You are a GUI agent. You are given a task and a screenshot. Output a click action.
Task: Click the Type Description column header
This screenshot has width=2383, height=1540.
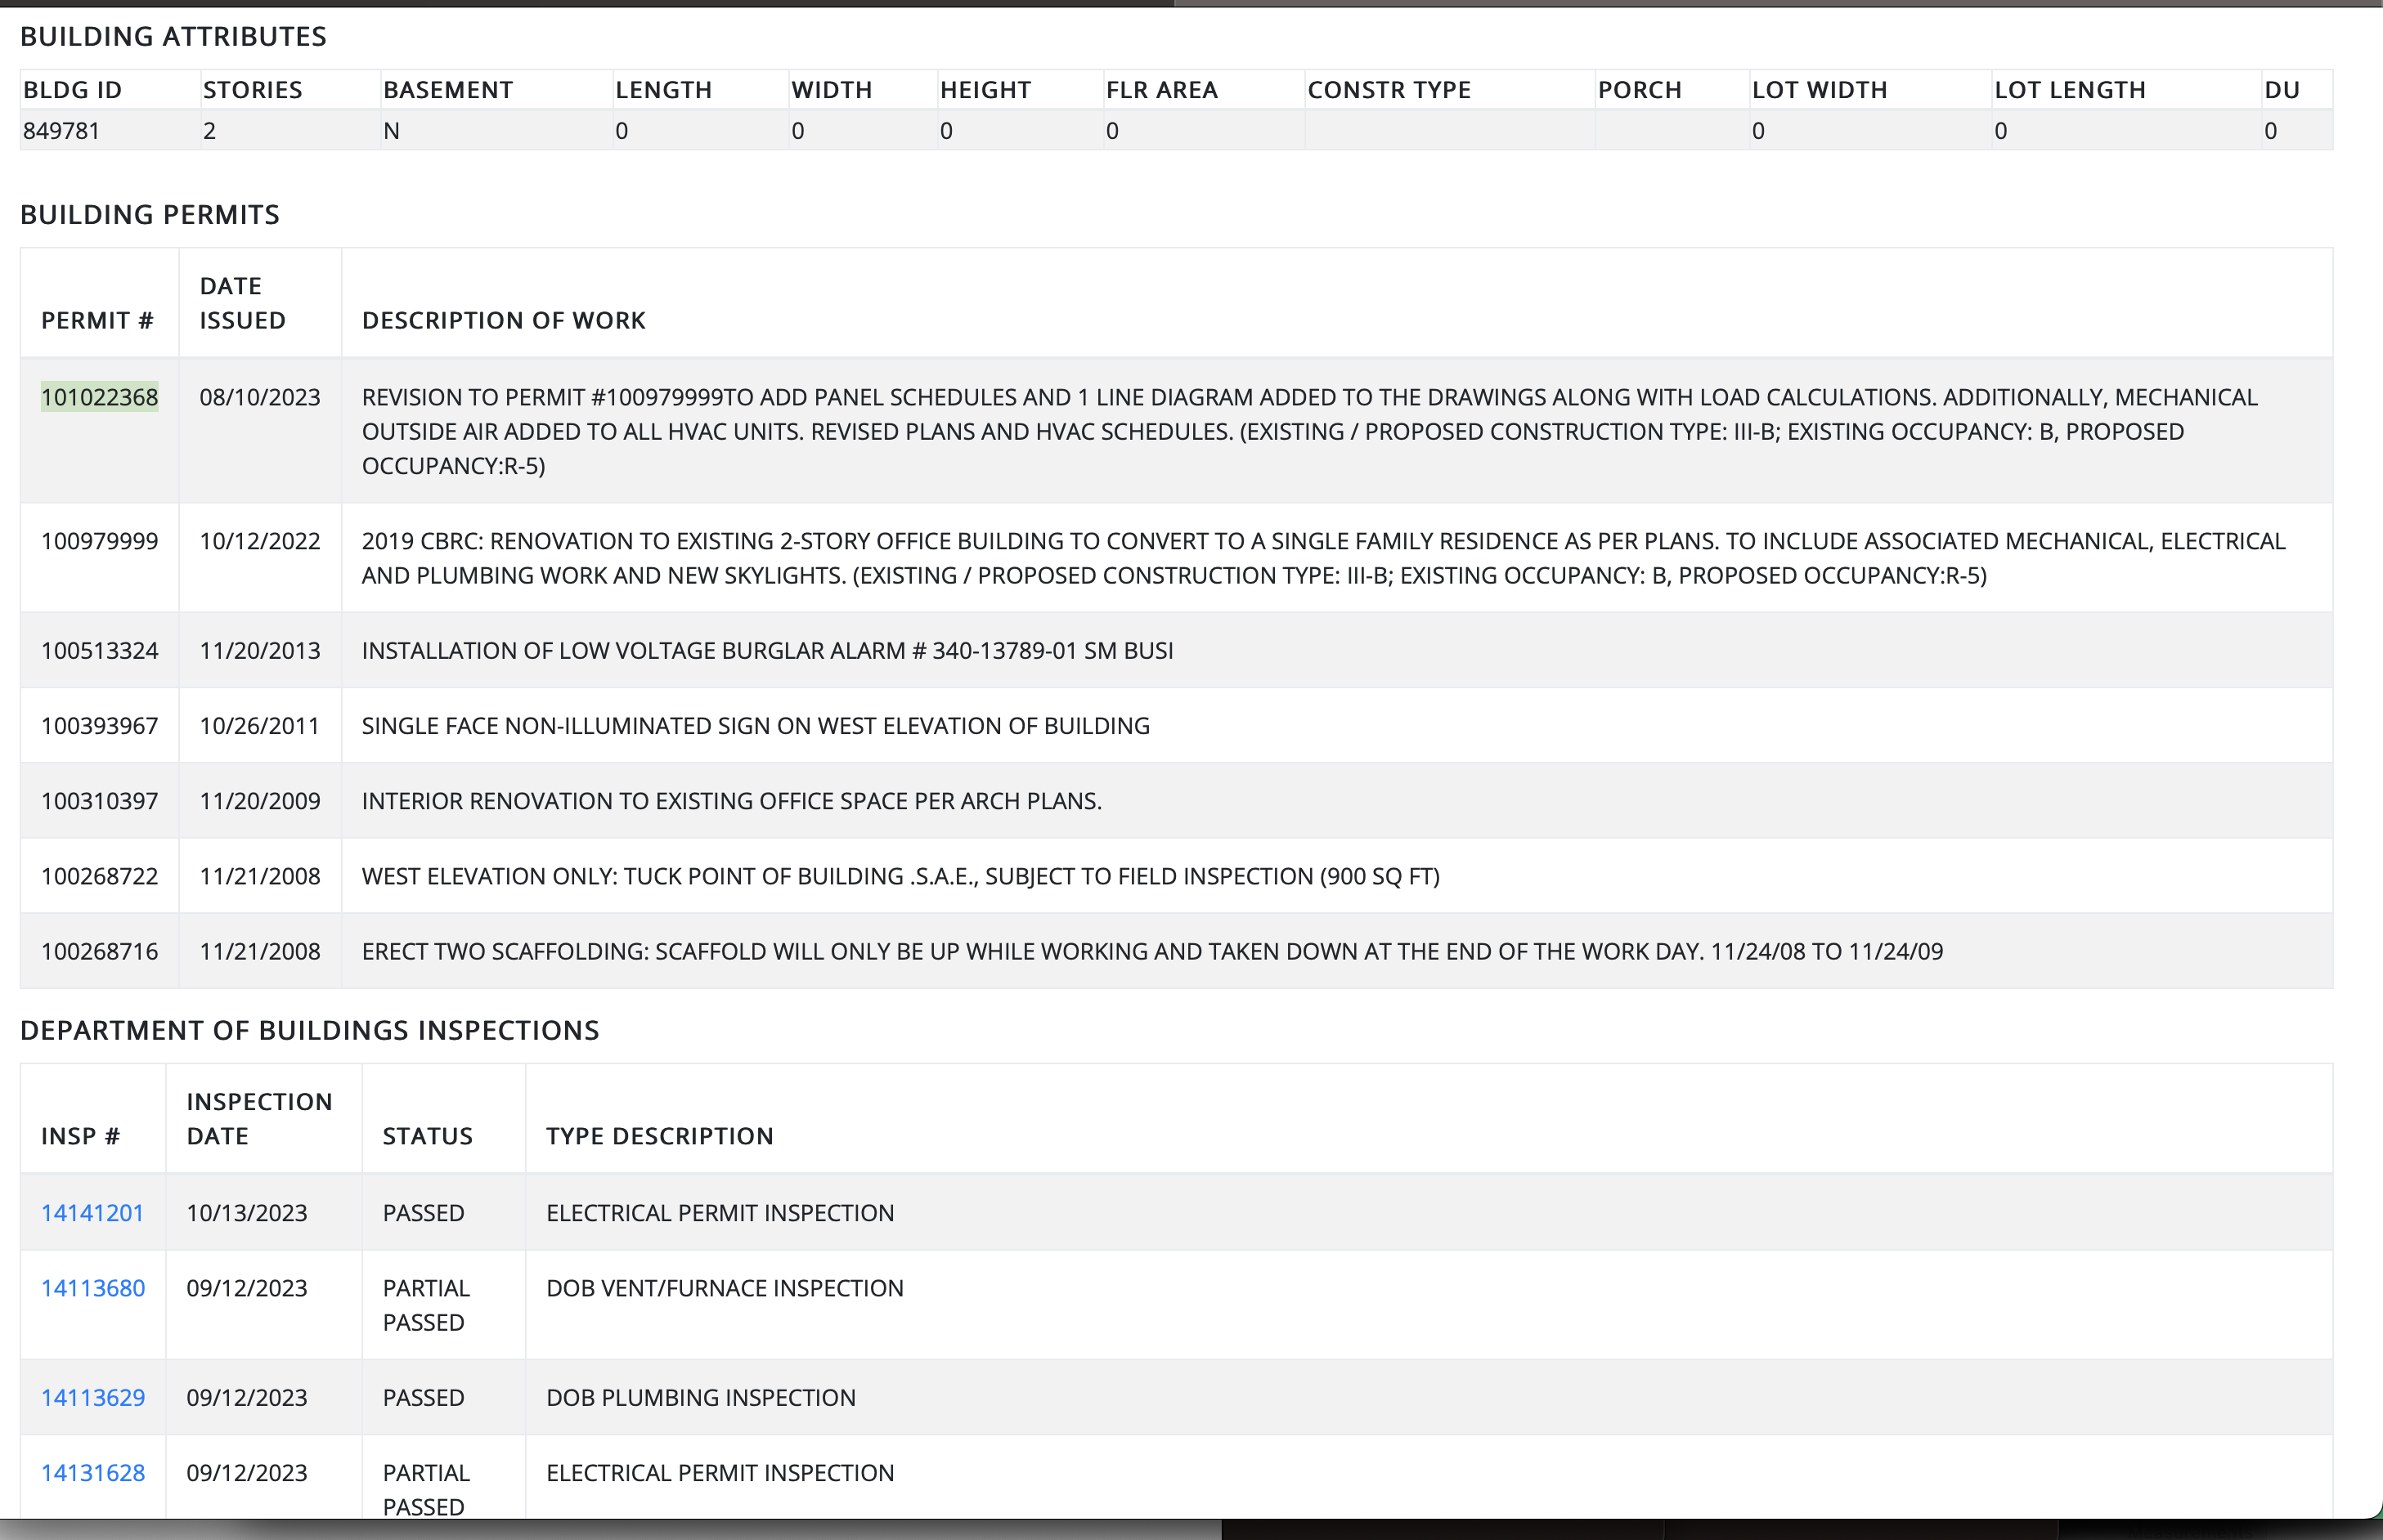659,1136
